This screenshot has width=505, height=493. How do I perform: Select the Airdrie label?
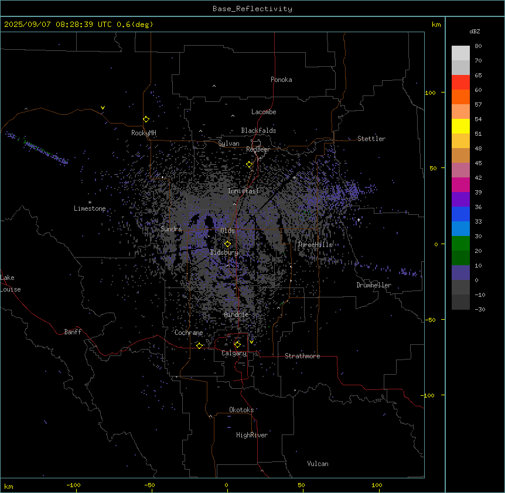pyautogui.click(x=237, y=314)
